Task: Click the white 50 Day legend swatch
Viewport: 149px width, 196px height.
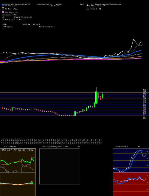Action: coord(3,9)
